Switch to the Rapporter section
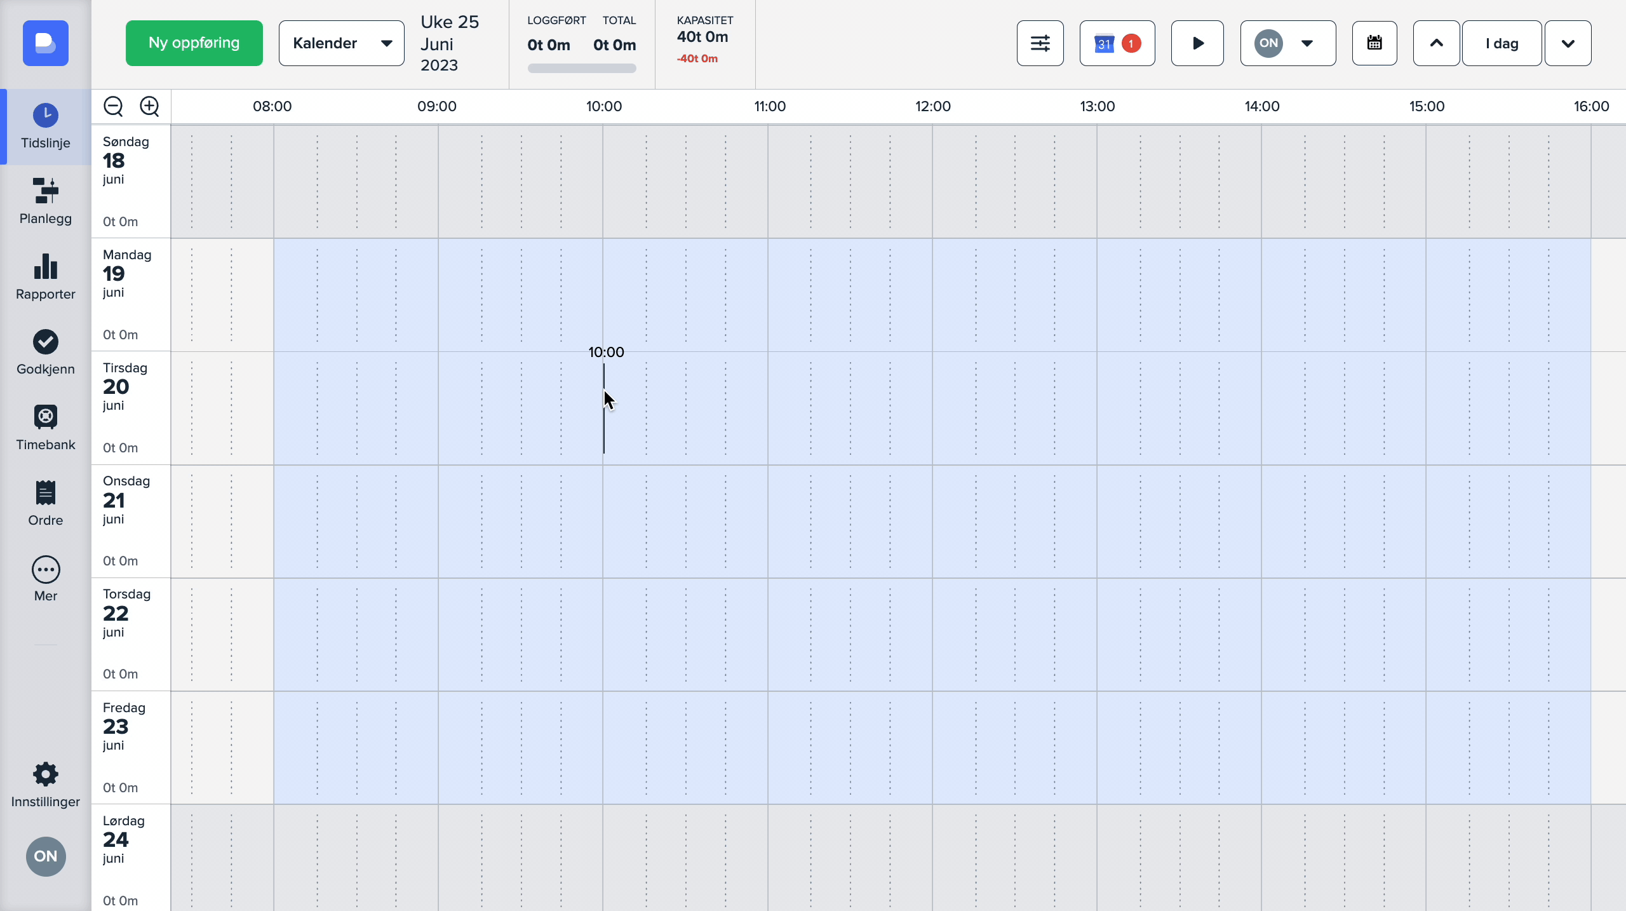1626x911 pixels. pos(46,277)
